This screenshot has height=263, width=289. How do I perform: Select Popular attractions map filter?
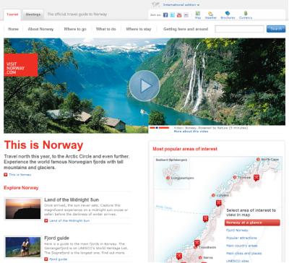click(x=241, y=238)
